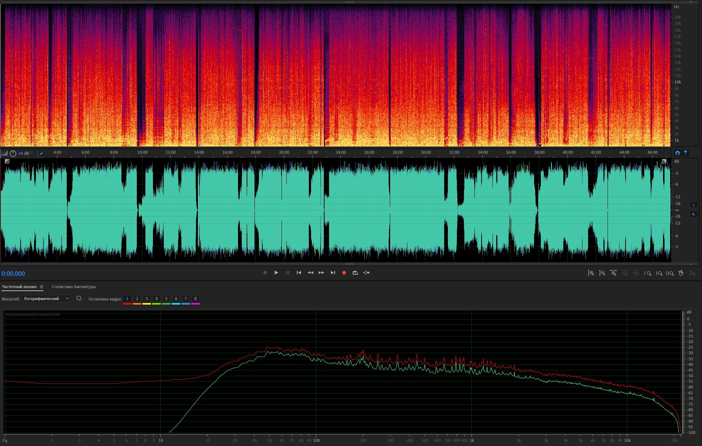The width and height of the screenshot is (702, 446).
Task: Click the fast forward button
Action: [x=321, y=273]
